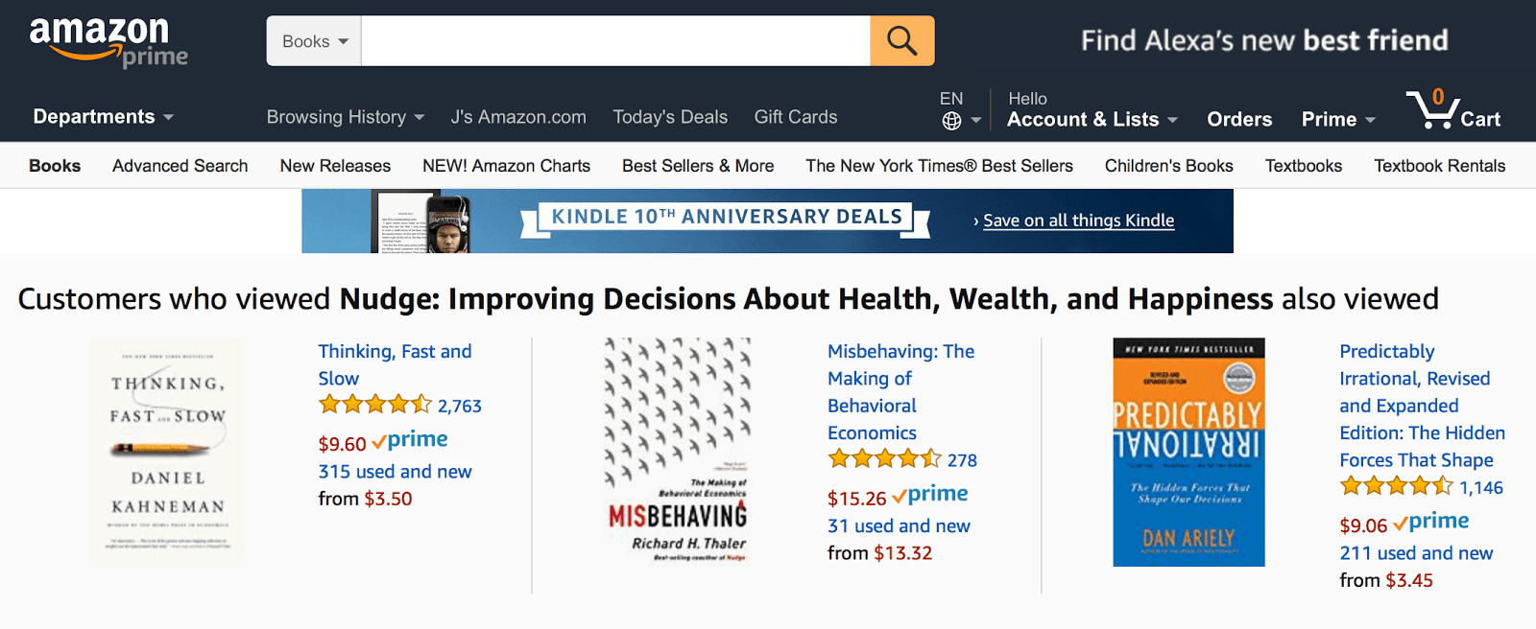Click the star rating for Thinking, Fast and Slow

click(372, 404)
